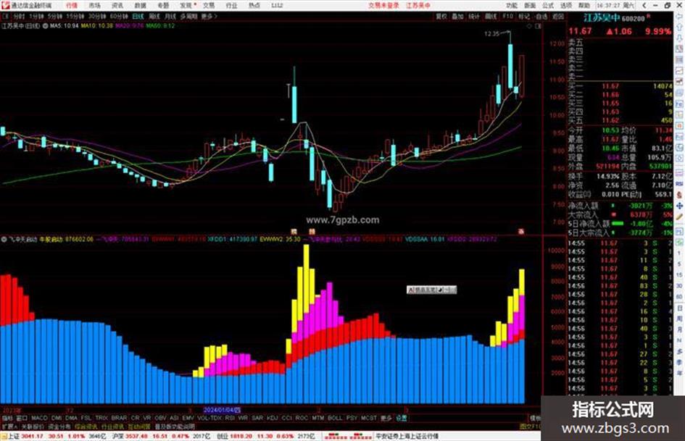
Task: Click the red marker icon below chart
Action: 520,232
